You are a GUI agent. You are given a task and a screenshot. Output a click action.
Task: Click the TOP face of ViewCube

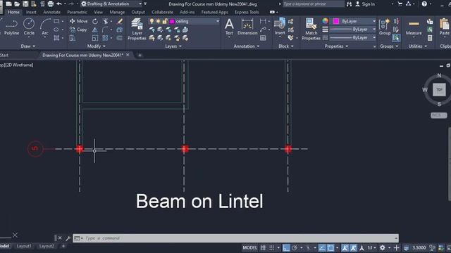[439, 89]
